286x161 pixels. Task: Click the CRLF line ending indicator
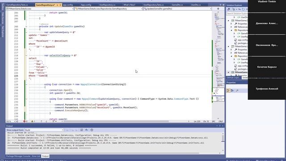click(x=220, y=121)
